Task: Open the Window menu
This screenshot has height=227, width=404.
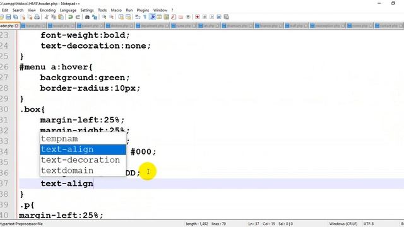Action: [160, 10]
